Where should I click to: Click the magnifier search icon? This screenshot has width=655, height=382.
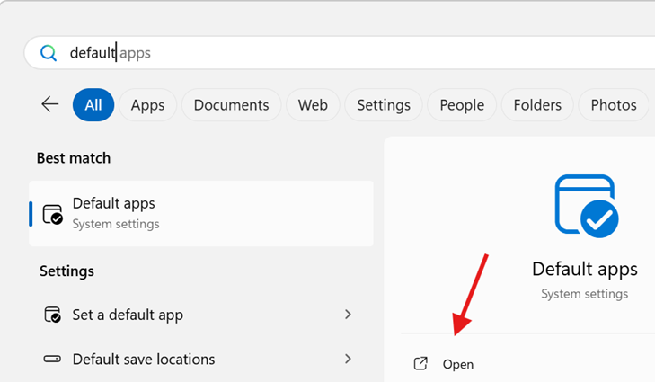(48, 53)
